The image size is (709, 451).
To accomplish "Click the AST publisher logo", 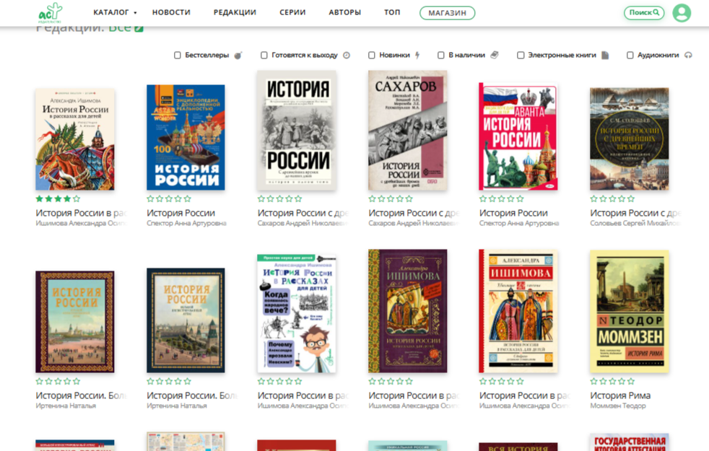I will pos(51,13).
